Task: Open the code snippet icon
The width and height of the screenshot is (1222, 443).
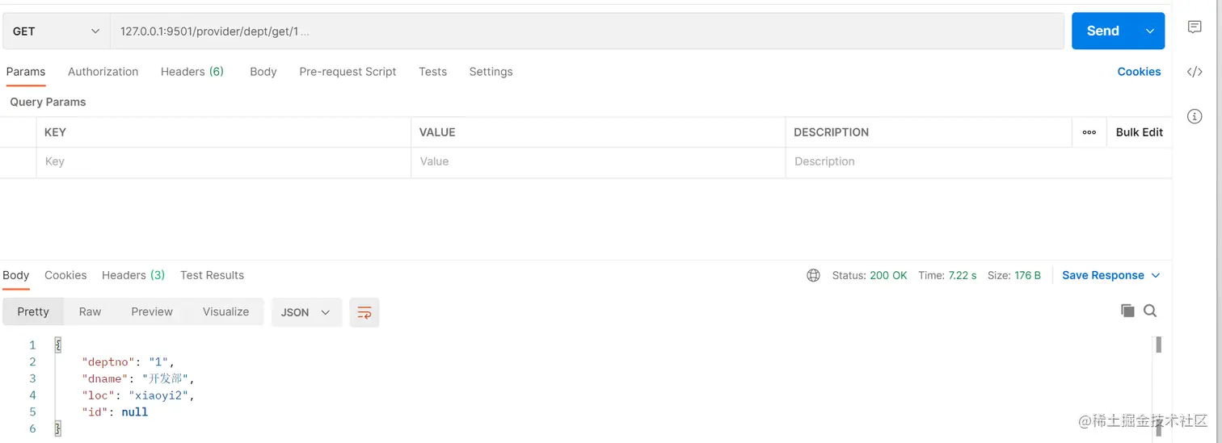Action: 1195,72
